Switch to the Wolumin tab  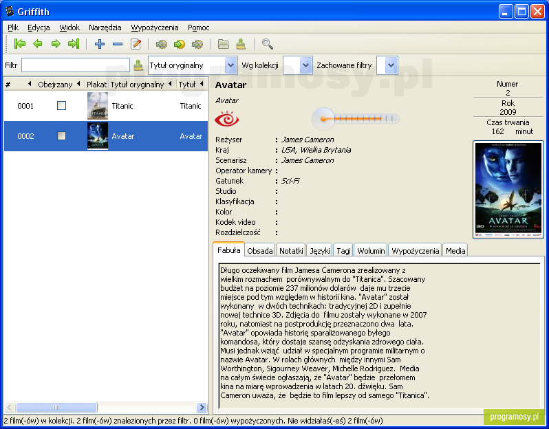371,251
